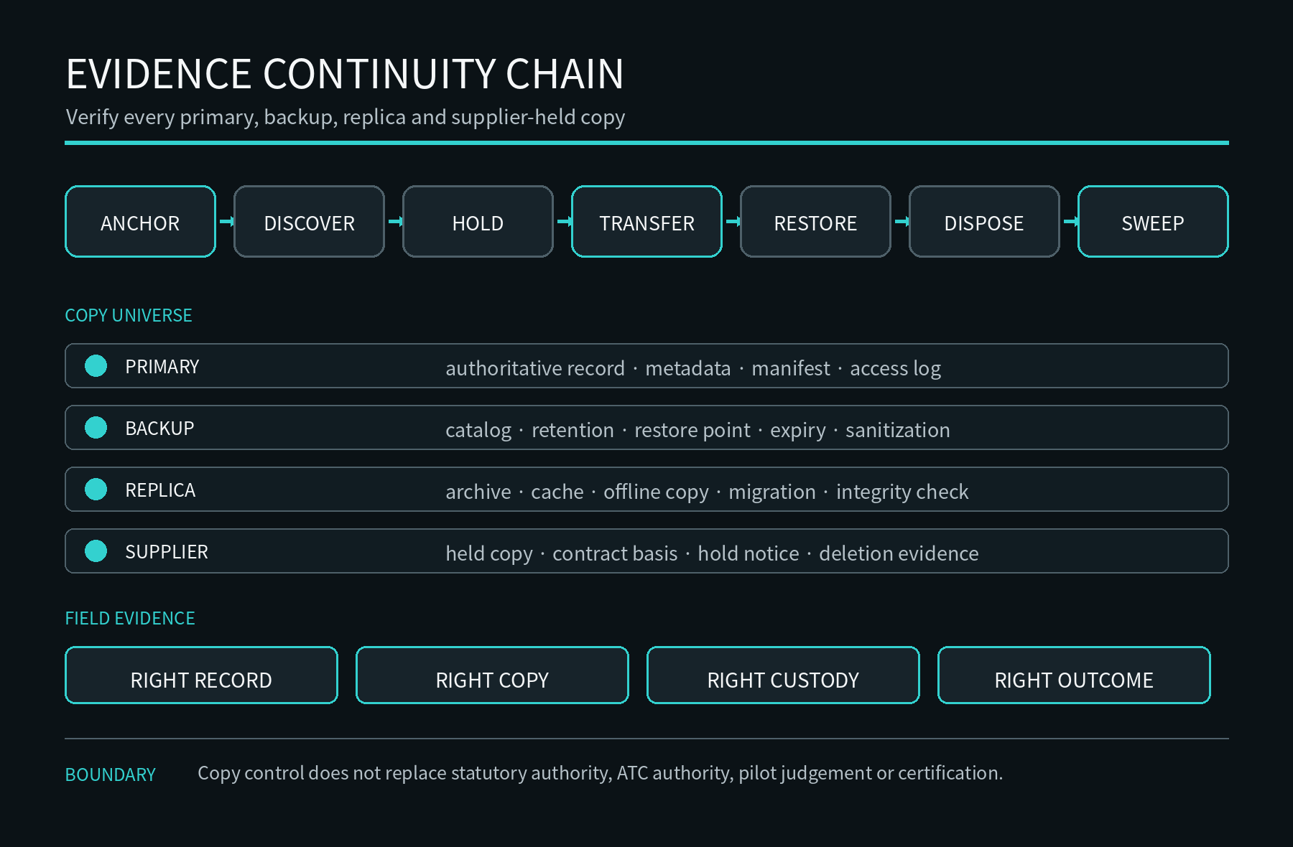Click the teal dot beside BACKUP

click(96, 428)
